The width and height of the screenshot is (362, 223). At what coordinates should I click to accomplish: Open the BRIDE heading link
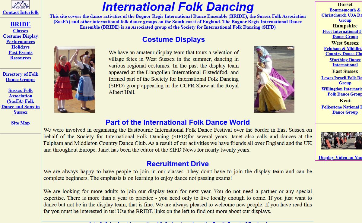pos(21,24)
